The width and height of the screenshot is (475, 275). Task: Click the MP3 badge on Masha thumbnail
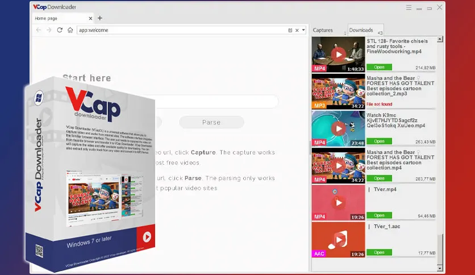click(x=319, y=105)
